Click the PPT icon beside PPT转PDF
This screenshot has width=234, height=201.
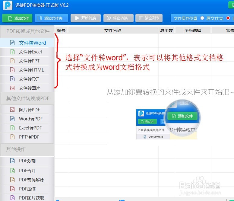12,137
